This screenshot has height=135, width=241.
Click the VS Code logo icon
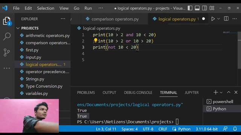click(5, 8)
